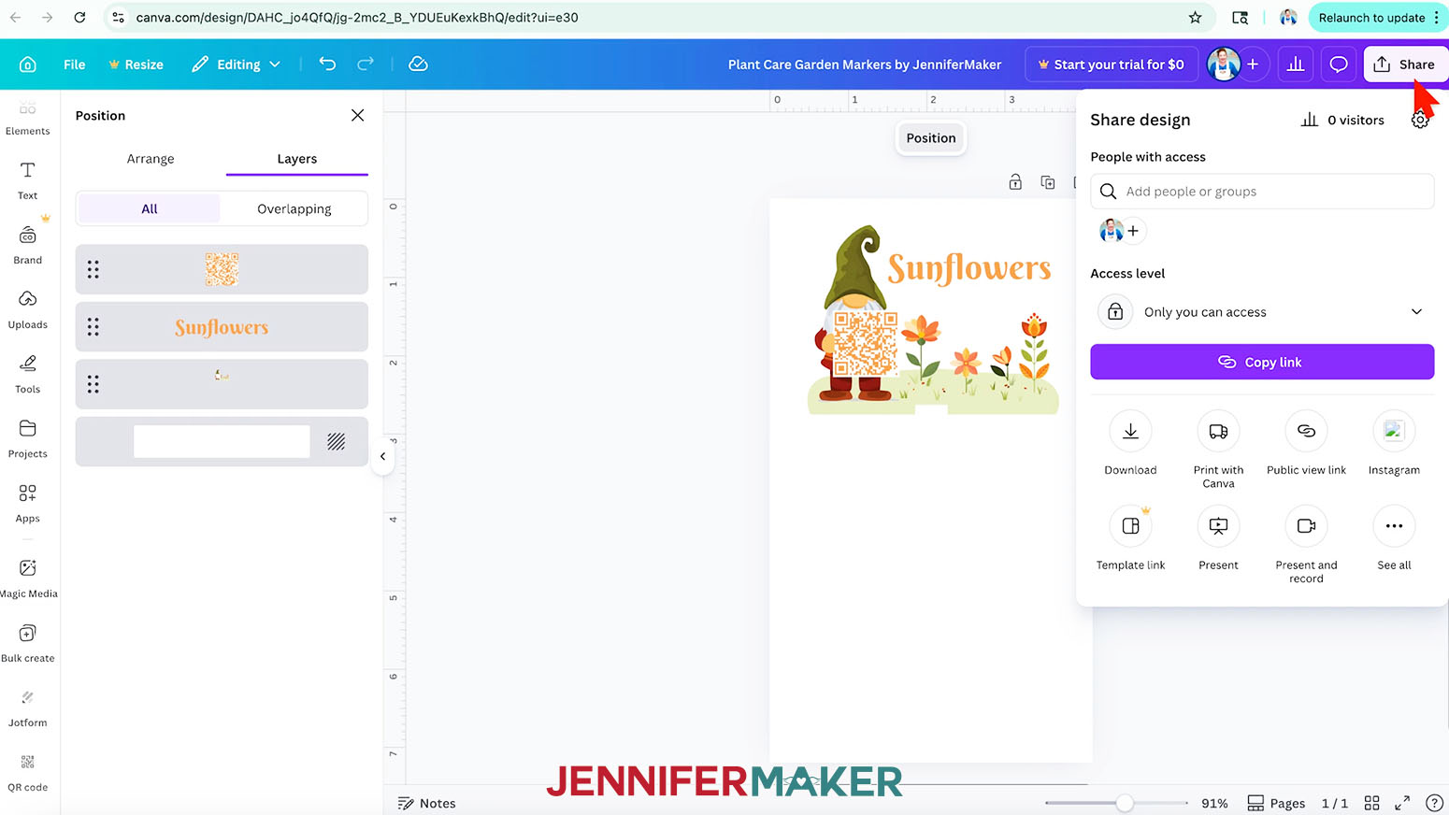1449x815 pixels.
Task: Close the Position panel
Action: tap(357, 115)
